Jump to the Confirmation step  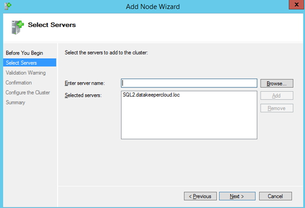click(19, 83)
